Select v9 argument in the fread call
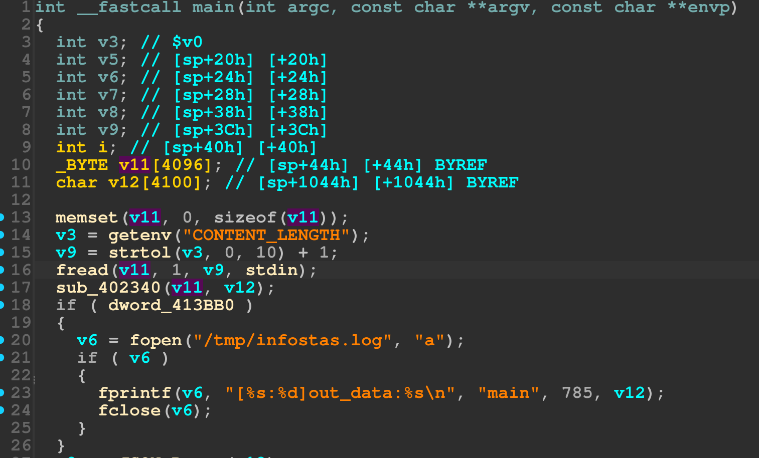The image size is (759, 458). [x=213, y=270]
